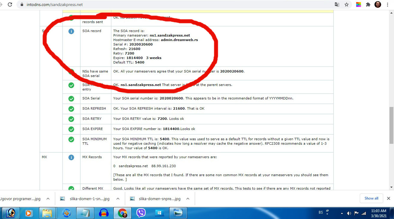Click the green check icon for SOA Serial
394x219 pixels.
click(71, 99)
